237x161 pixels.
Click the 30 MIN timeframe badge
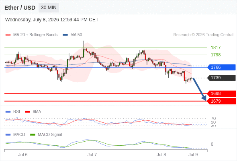click(x=49, y=8)
